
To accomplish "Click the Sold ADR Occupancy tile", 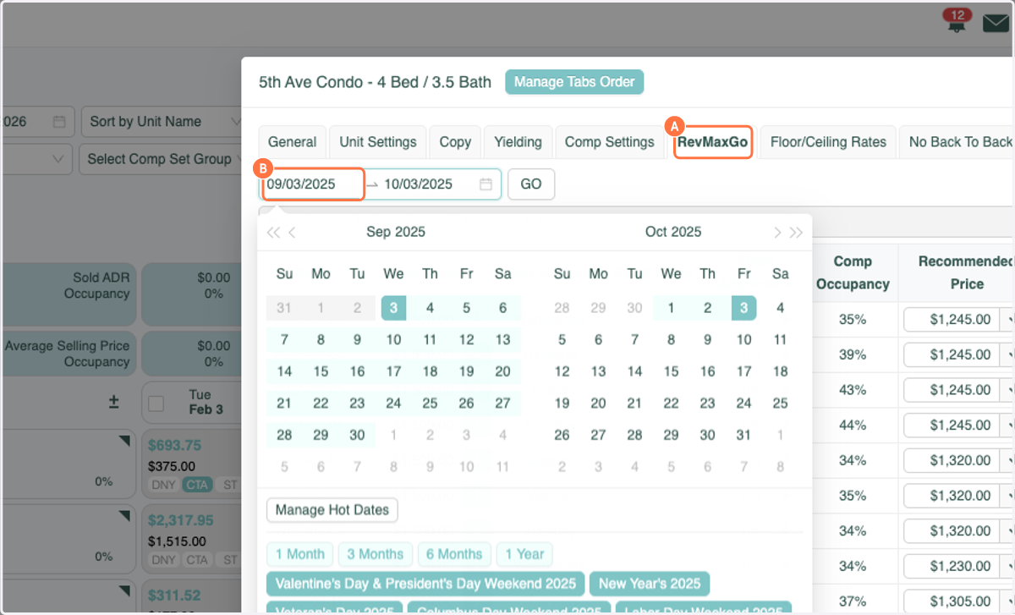I will (69, 294).
